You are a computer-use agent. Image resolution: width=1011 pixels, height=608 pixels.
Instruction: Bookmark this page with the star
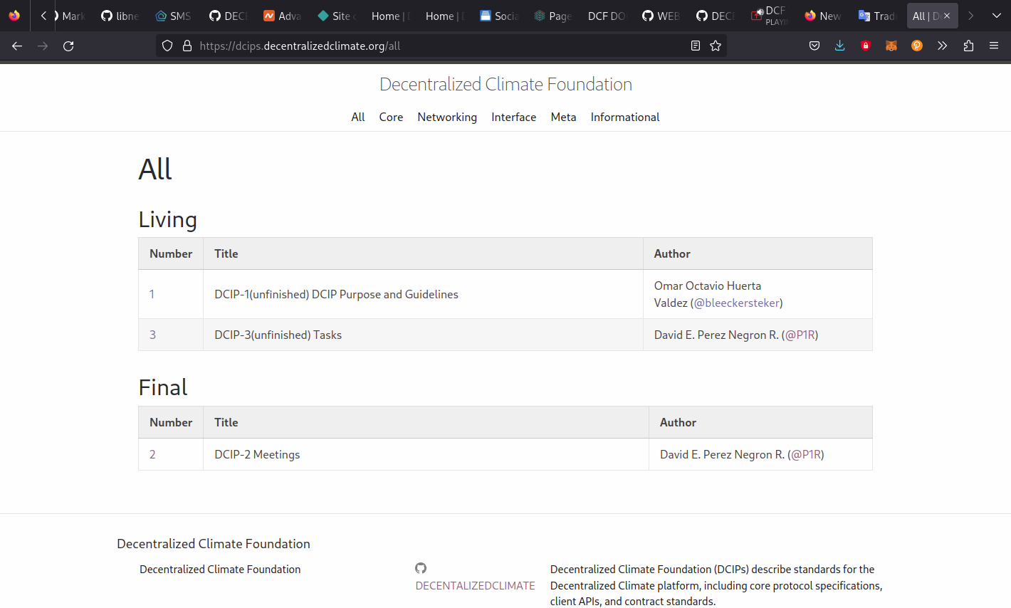(x=716, y=46)
